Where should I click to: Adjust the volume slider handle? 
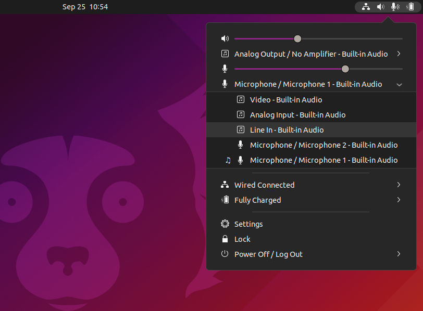tap(297, 38)
